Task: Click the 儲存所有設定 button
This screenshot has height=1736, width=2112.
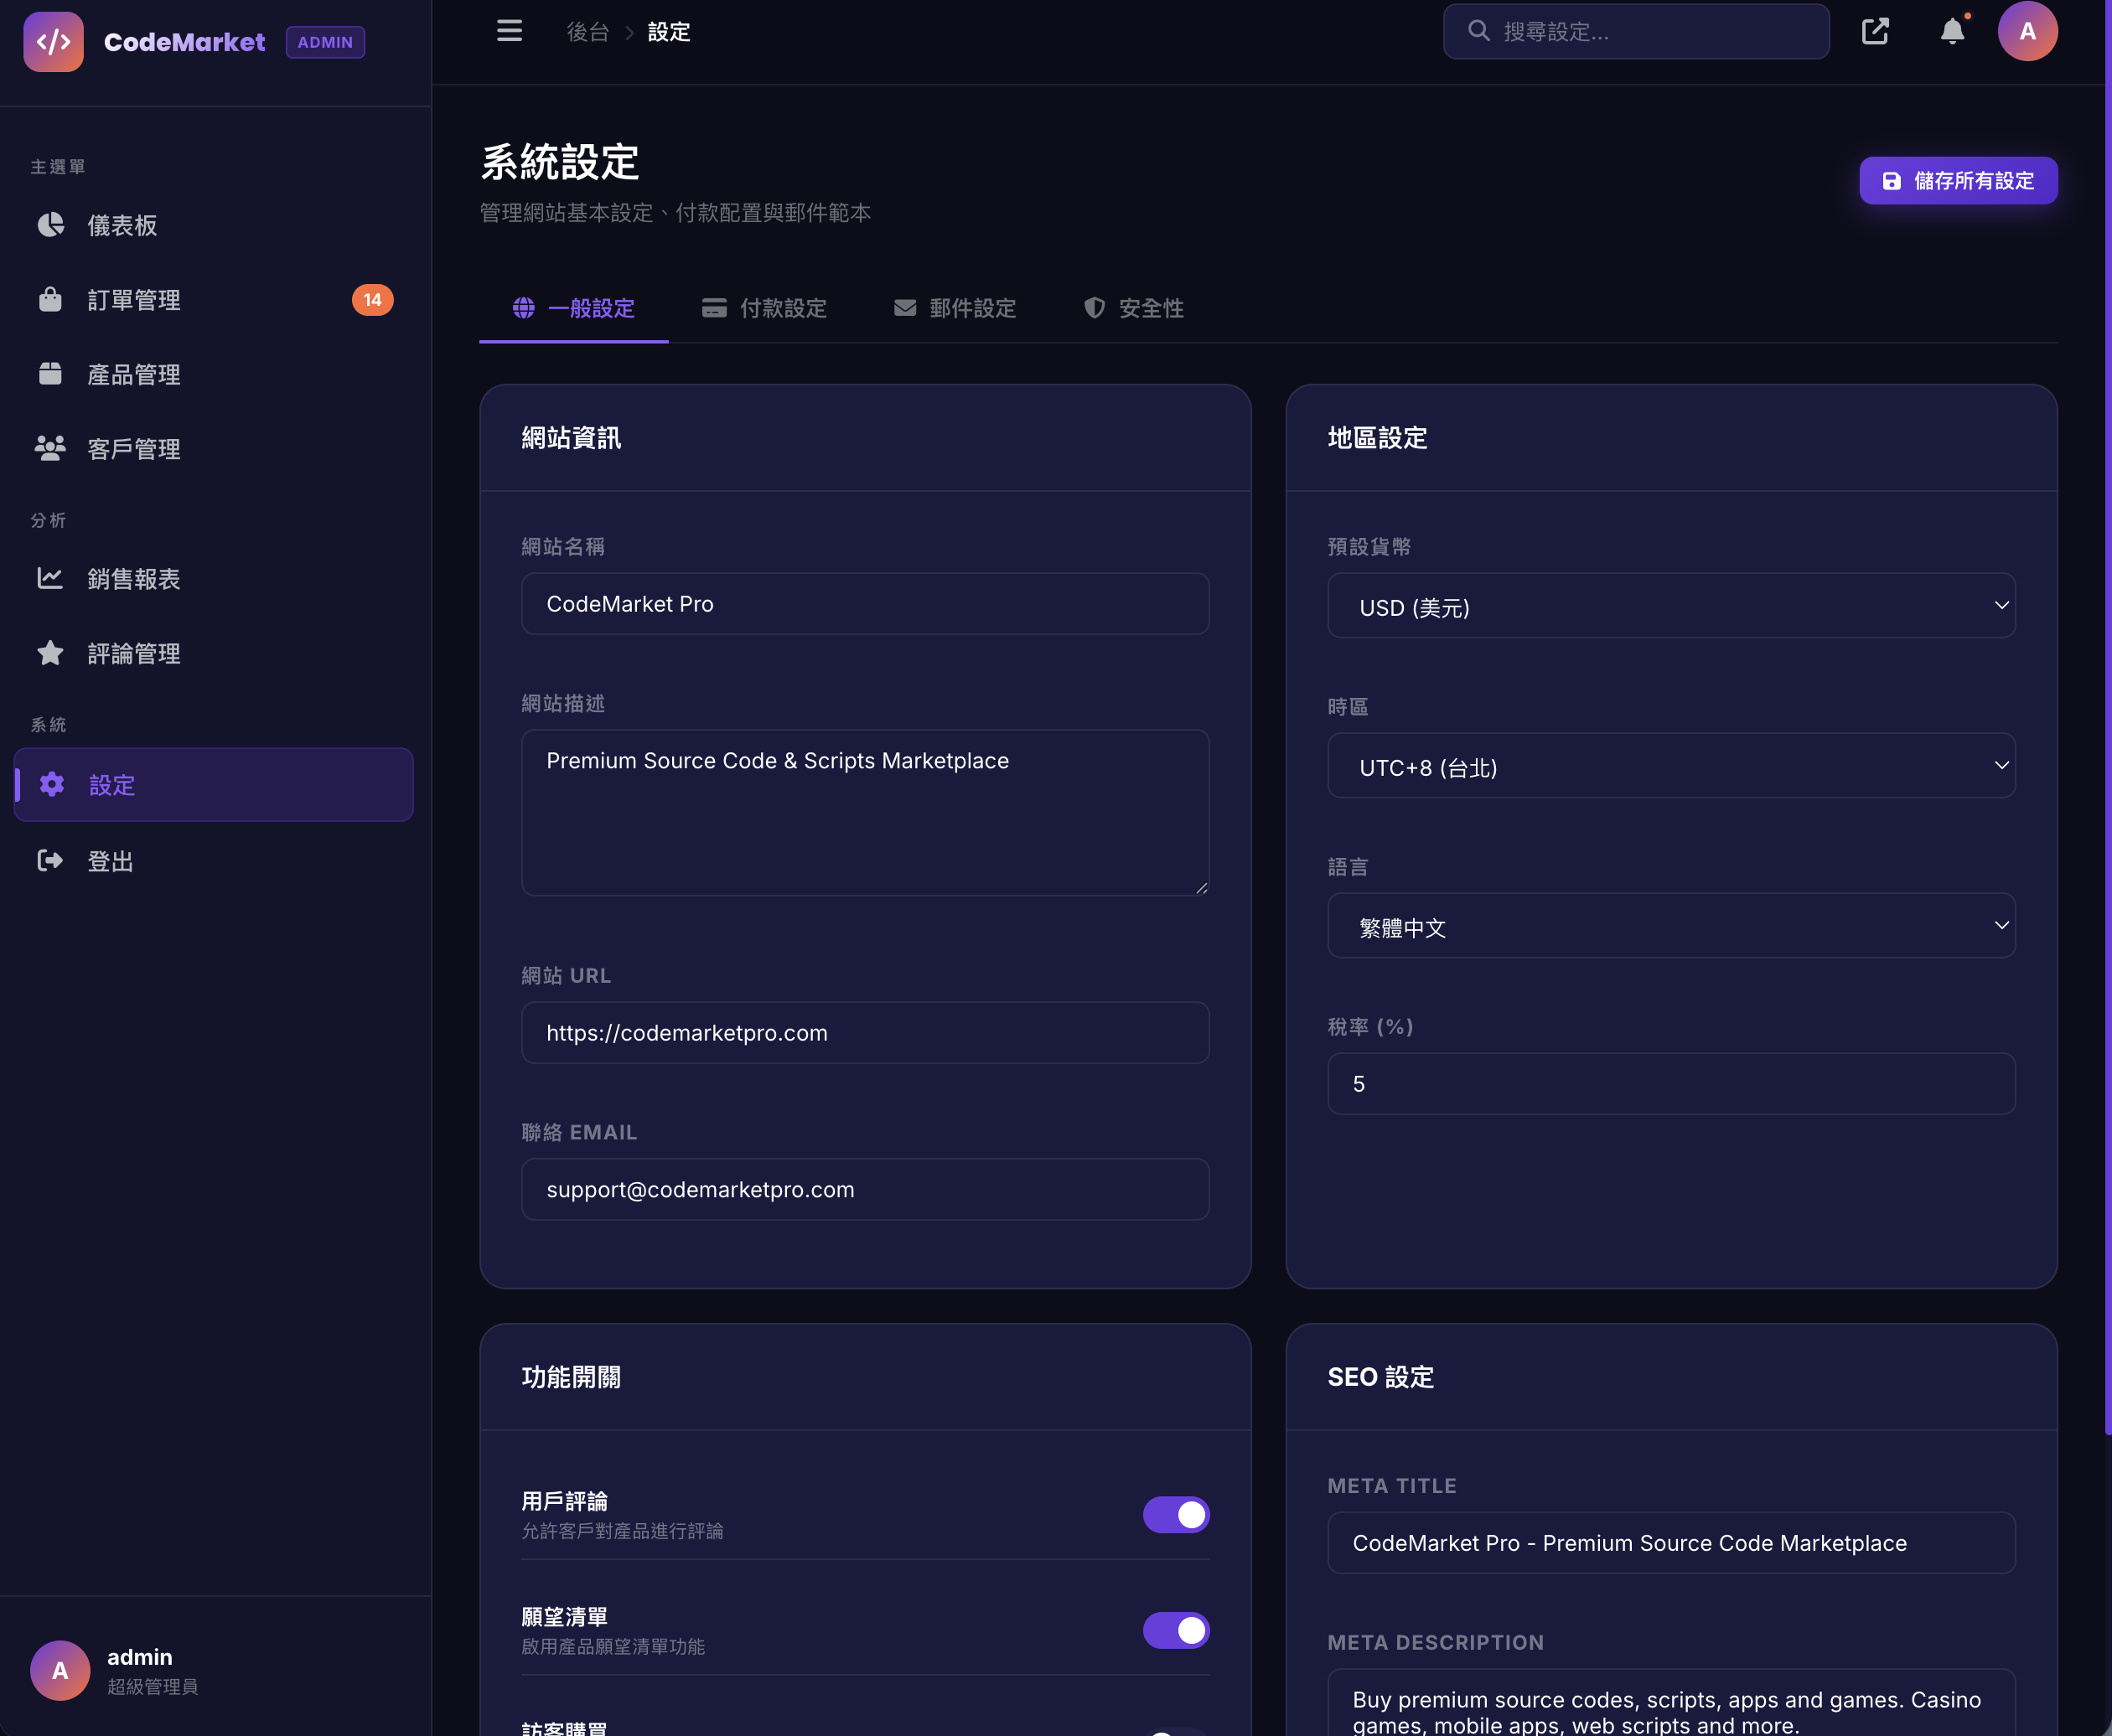Action: click(1957, 181)
